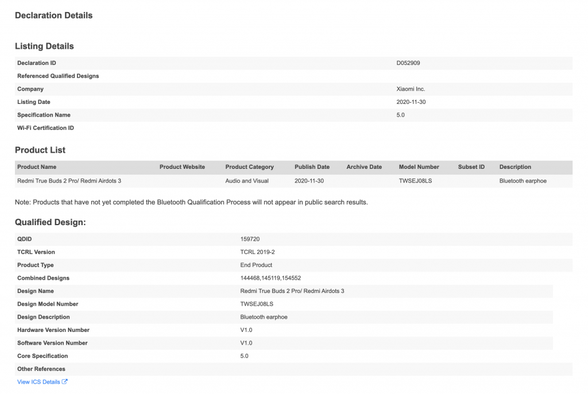Click the TCRL Version row label

pyautogui.click(x=36, y=252)
